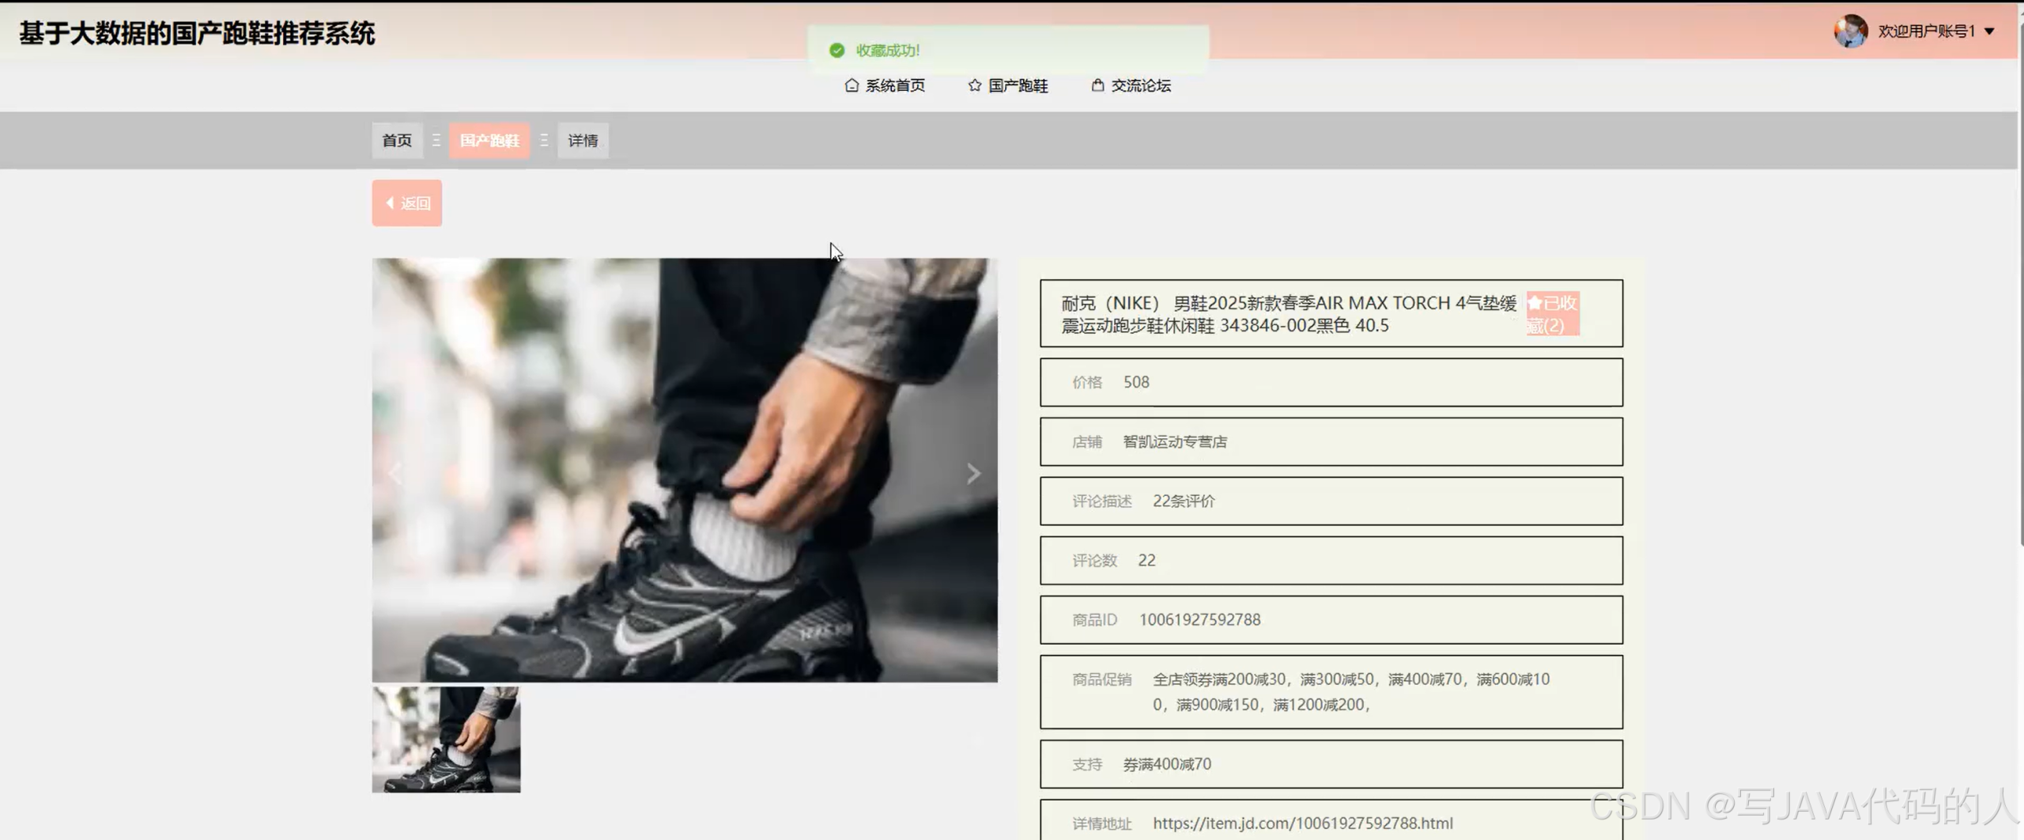Click the green checkmark on 收藏成功 toast
Viewport: 2024px width, 840px height.
[838, 49]
